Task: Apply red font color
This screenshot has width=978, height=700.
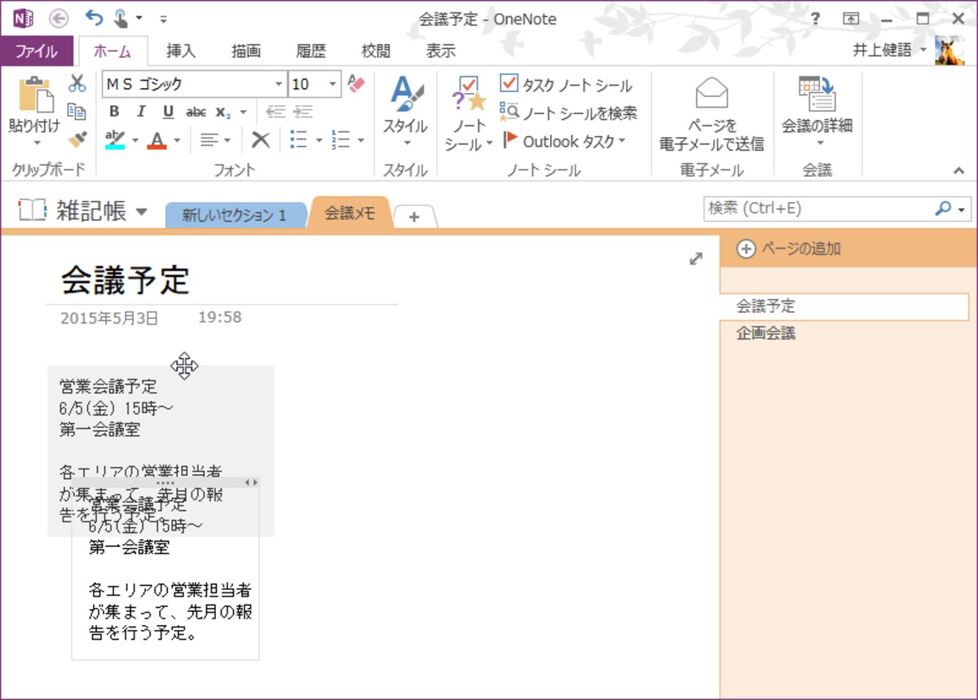Action: click(158, 140)
